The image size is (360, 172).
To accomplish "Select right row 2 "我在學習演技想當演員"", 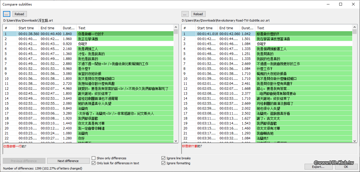I will tap(267, 39).
